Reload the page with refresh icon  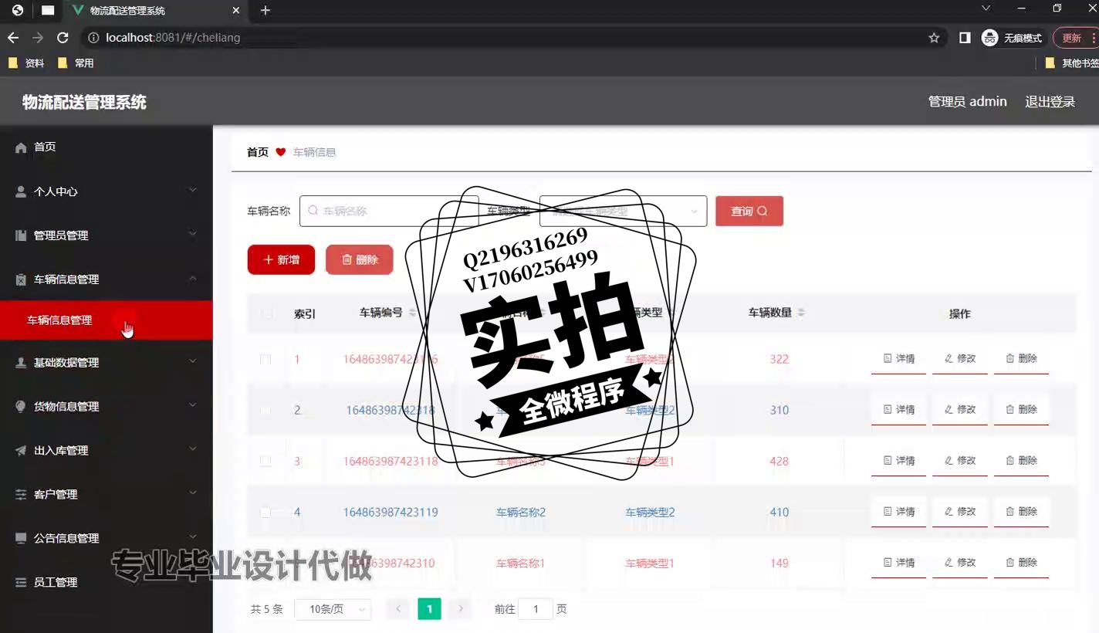coord(63,38)
